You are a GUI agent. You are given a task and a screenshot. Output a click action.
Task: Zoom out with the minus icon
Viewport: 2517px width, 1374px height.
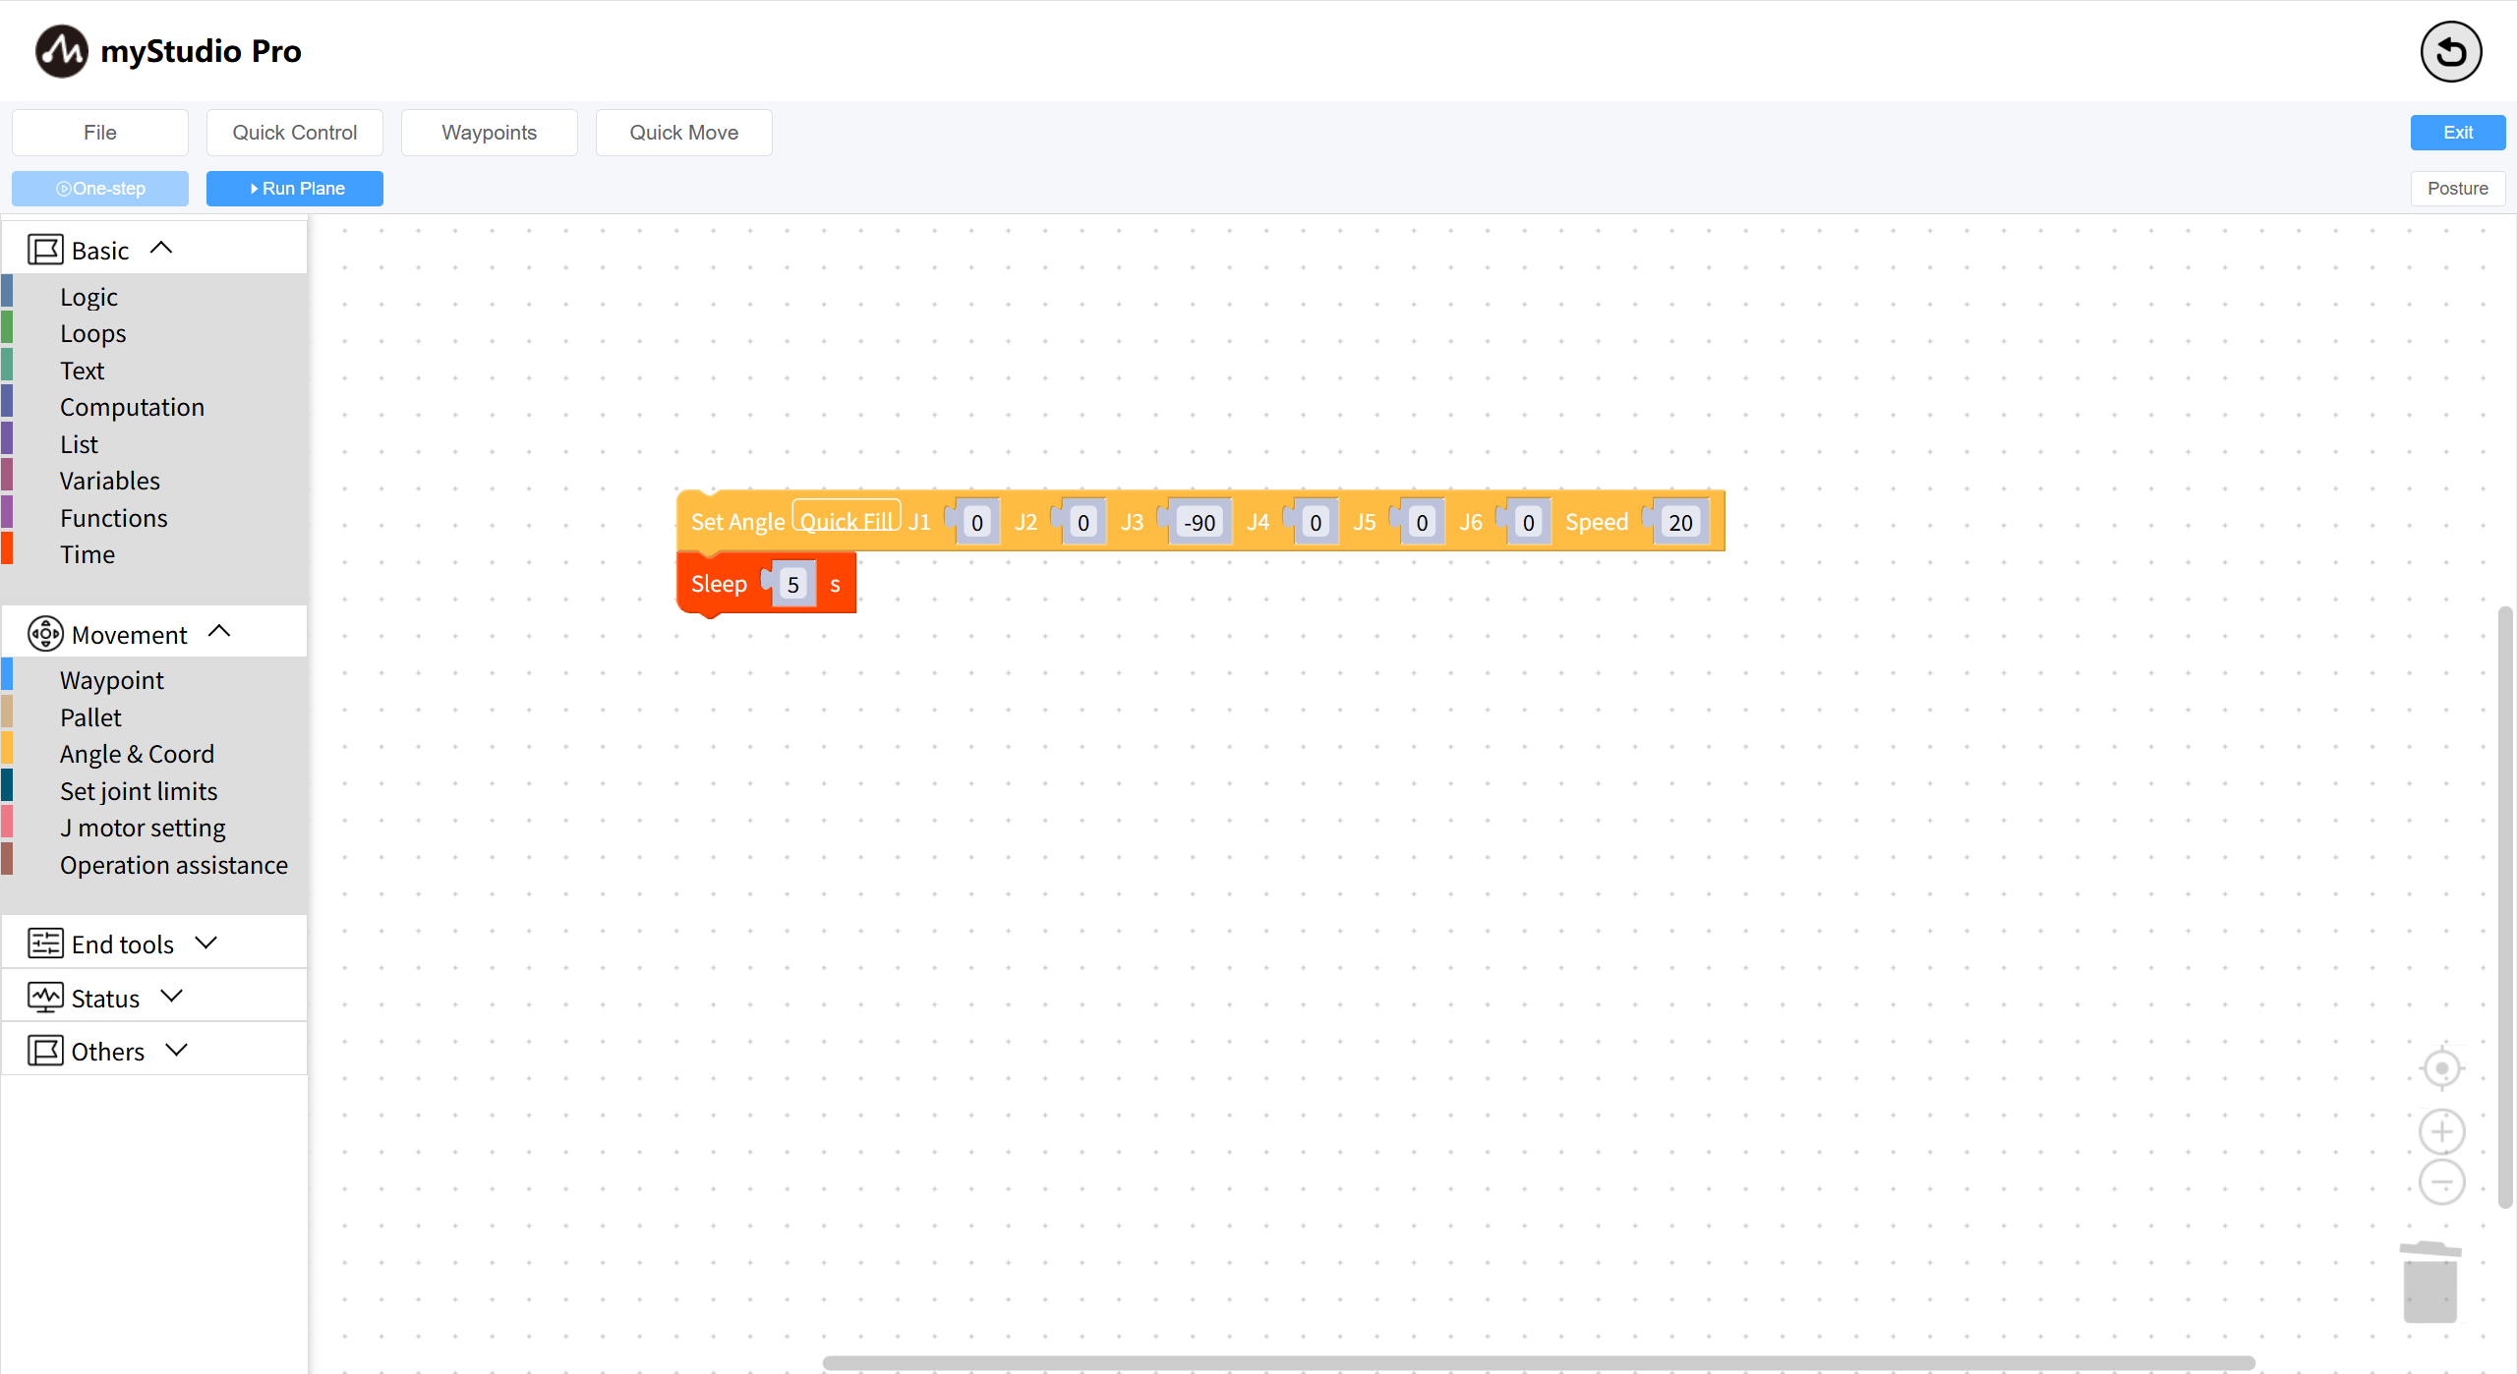[x=2441, y=1182]
